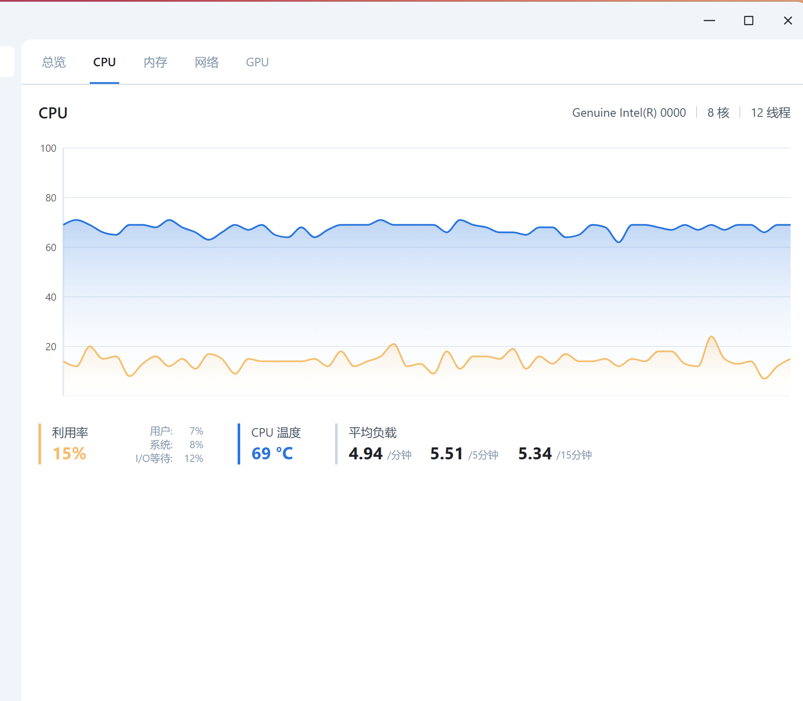Open the 内存 tab
The height and width of the screenshot is (701, 803).
coord(156,62)
